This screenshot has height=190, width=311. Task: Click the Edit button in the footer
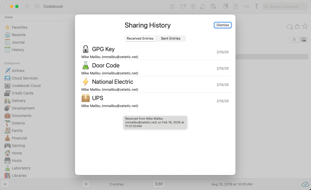click(x=159, y=184)
